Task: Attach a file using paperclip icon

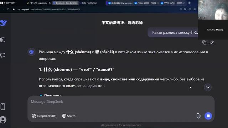Action: (198, 116)
